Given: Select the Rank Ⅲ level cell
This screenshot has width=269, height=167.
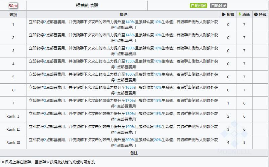Looking at the screenshot, I should [x=13, y=142].
